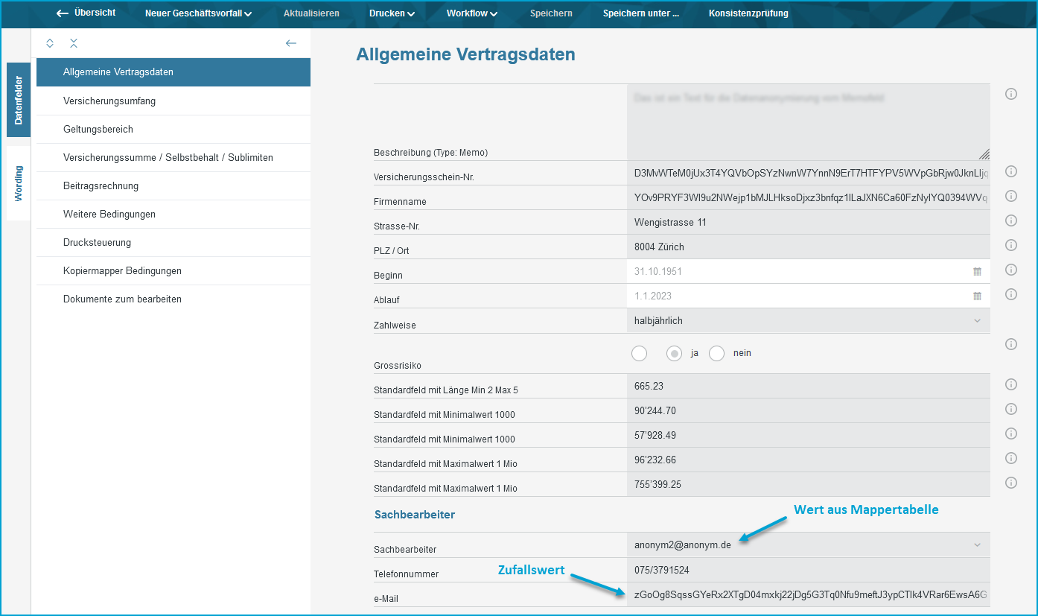Select 'nein' radio button for Grossrisiko

[x=716, y=354]
